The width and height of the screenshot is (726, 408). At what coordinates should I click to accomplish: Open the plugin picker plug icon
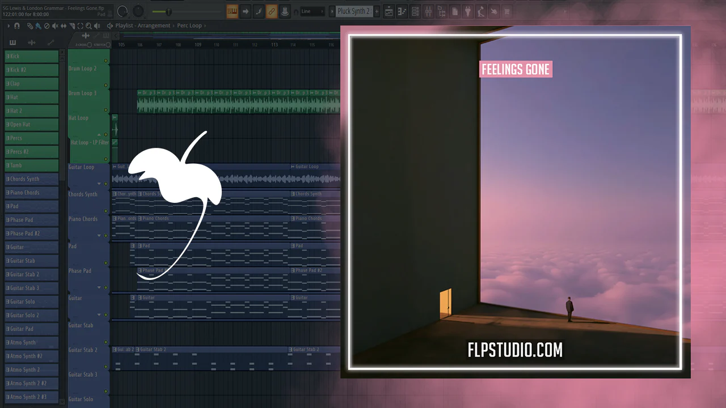coord(468,11)
